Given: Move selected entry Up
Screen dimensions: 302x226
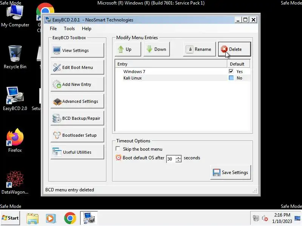Looking at the screenshot, I should pos(128,49).
